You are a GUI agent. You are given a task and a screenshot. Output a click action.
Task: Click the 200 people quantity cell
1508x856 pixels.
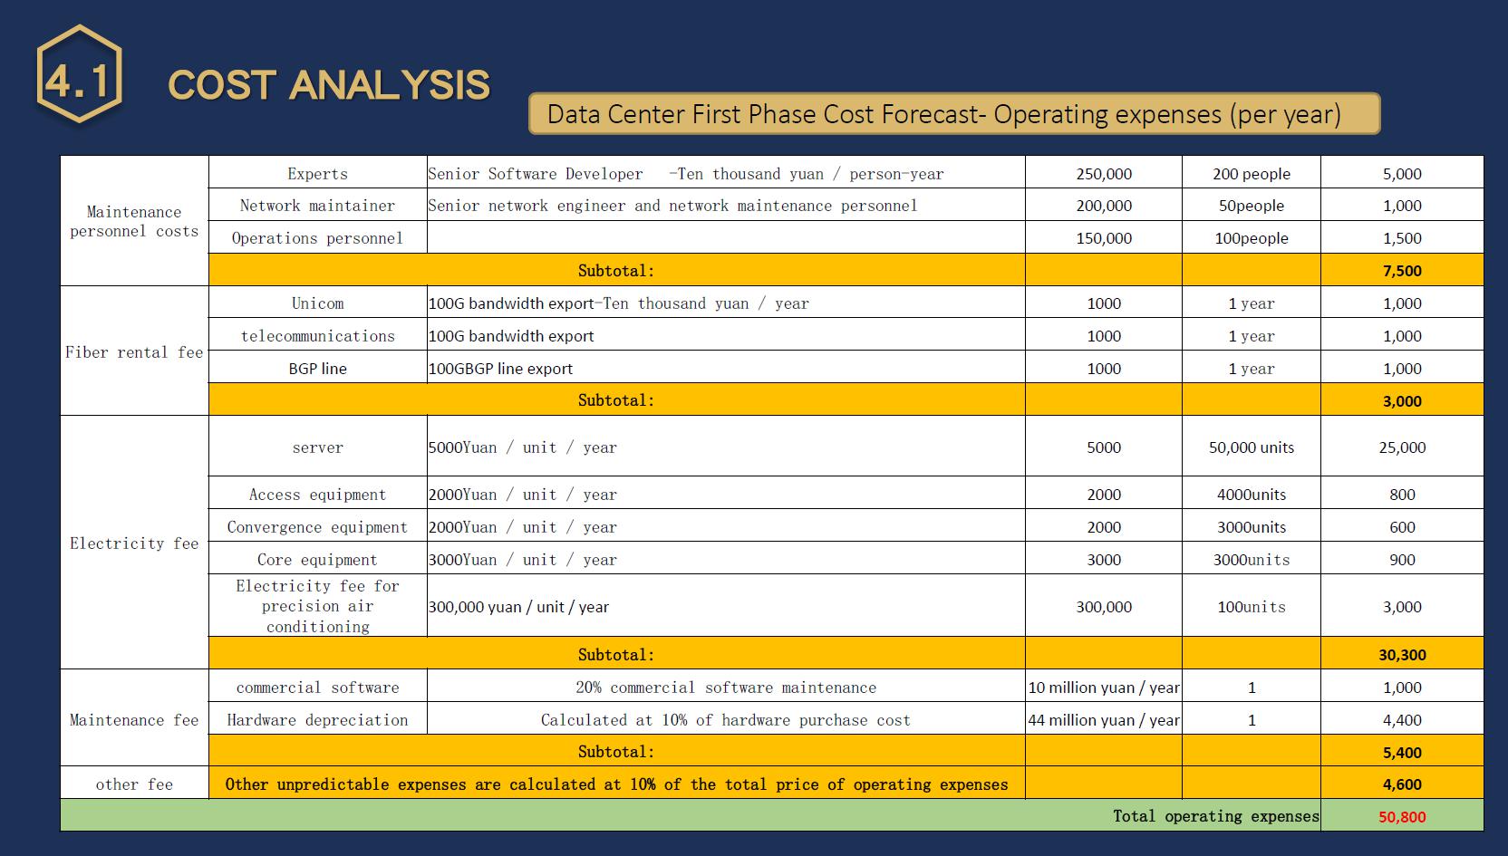click(x=1251, y=174)
